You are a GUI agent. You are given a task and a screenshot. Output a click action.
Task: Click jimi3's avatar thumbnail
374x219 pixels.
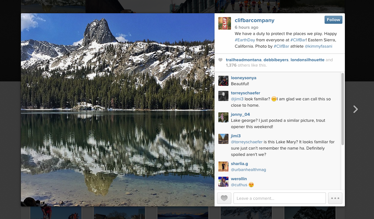pyautogui.click(x=223, y=139)
